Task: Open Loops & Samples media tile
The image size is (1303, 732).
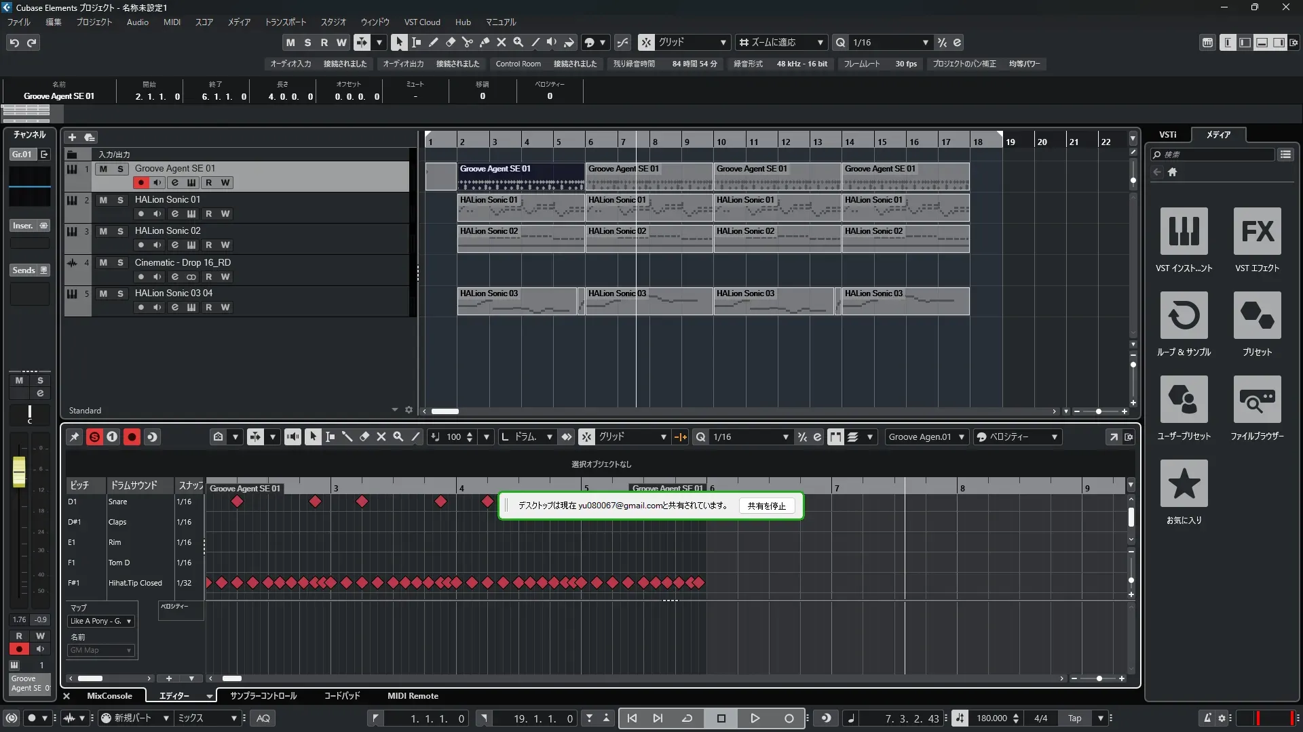Action: [1184, 315]
